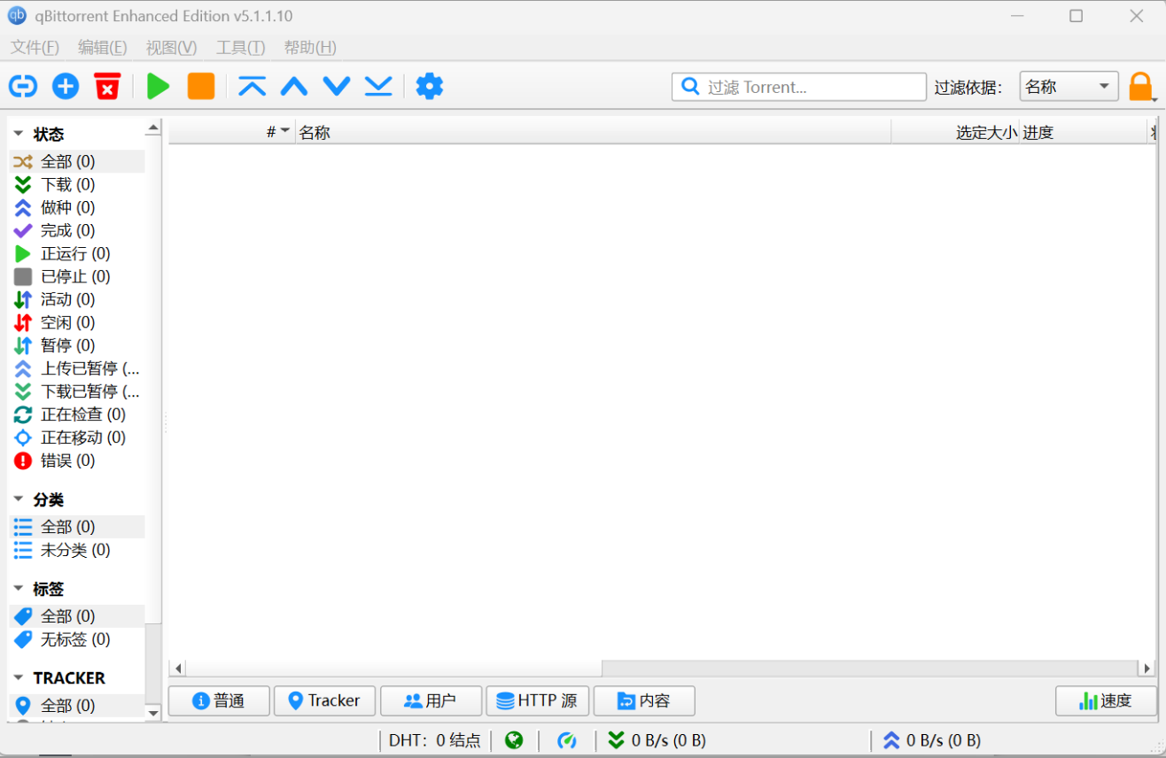1166x758 pixels.
Task: Open the 过滤依据 名称 dropdown
Action: click(1068, 87)
